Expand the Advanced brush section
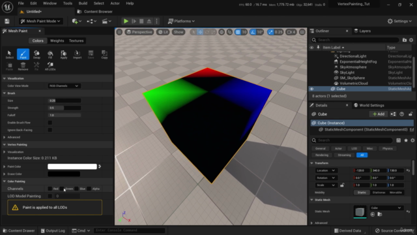 pos(5,137)
